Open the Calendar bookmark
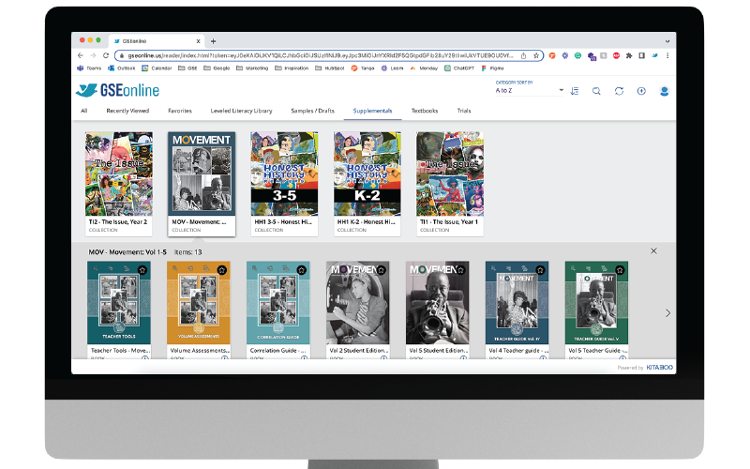The height and width of the screenshot is (469, 750). [157, 68]
